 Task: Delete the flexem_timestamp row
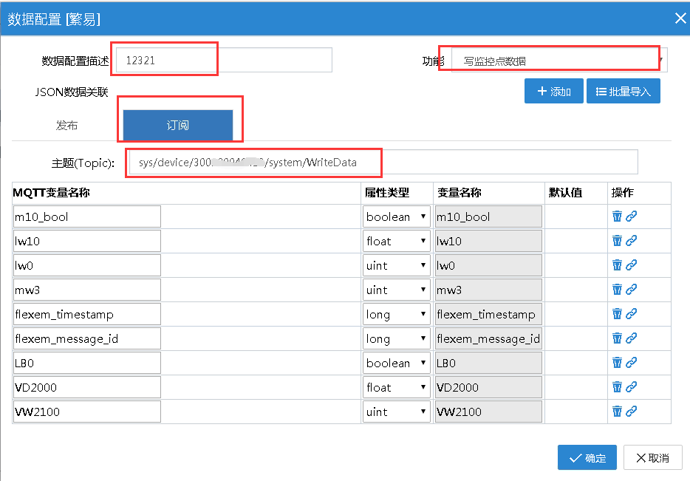pyautogui.click(x=617, y=314)
